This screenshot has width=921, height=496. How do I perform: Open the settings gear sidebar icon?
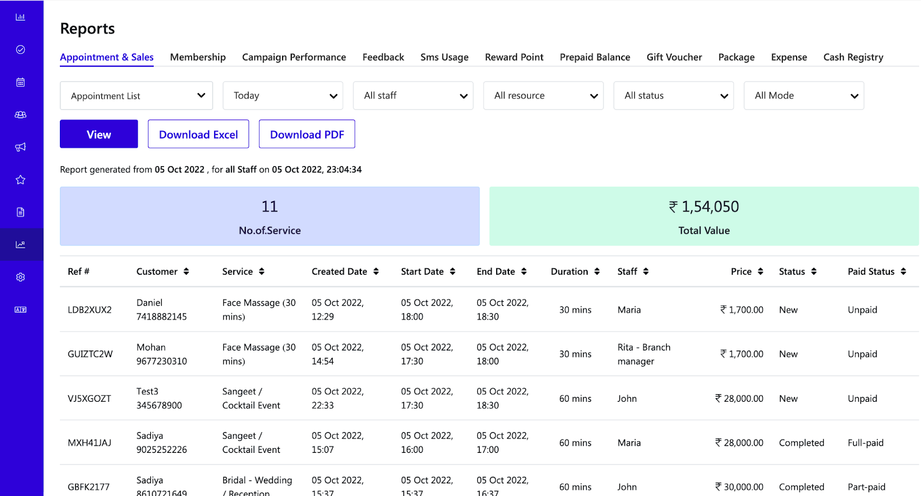pos(21,277)
